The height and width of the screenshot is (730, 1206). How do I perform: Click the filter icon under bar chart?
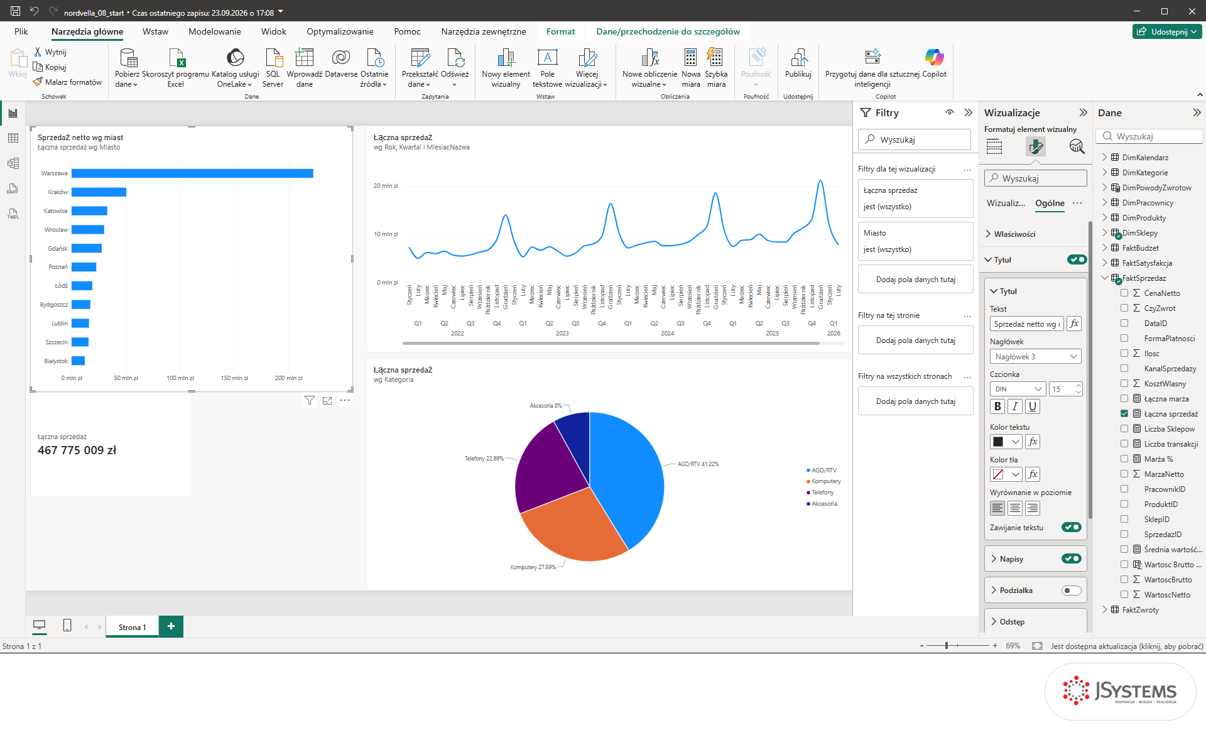[x=310, y=400]
